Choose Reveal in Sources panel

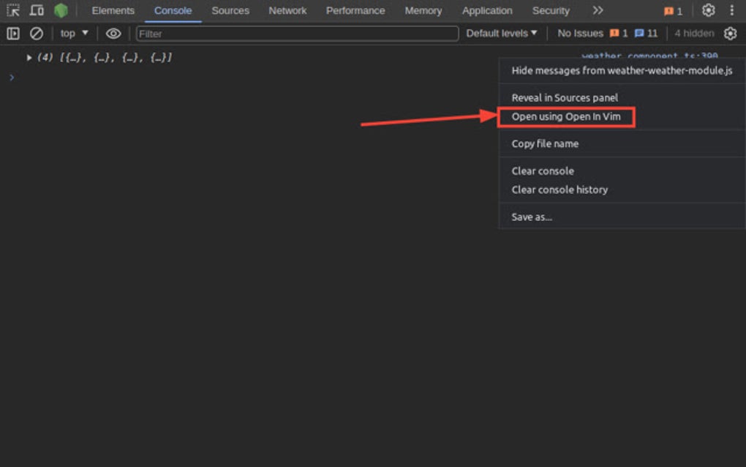622,97
